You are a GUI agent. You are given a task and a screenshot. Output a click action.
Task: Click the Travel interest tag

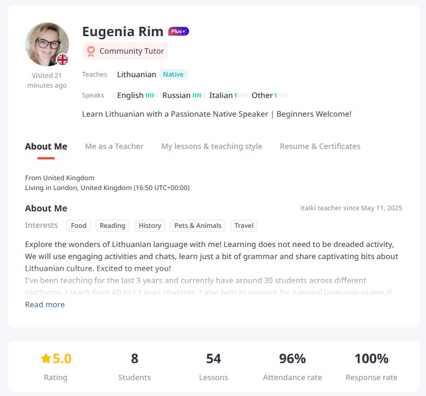(x=244, y=226)
